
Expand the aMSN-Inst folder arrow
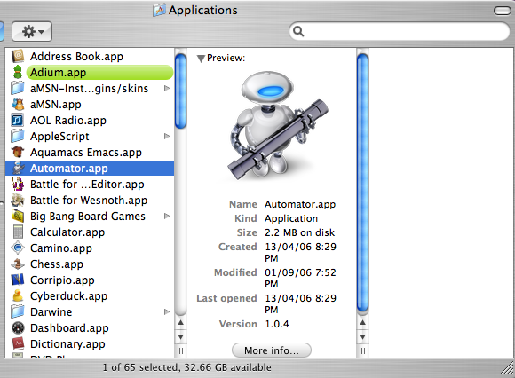[167, 88]
